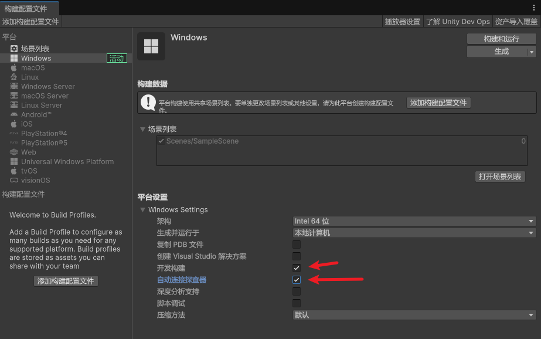The height and width of the screenshot is (339, 541).
Task: Click the 构建和运行 button
Action: click(501, 39)
